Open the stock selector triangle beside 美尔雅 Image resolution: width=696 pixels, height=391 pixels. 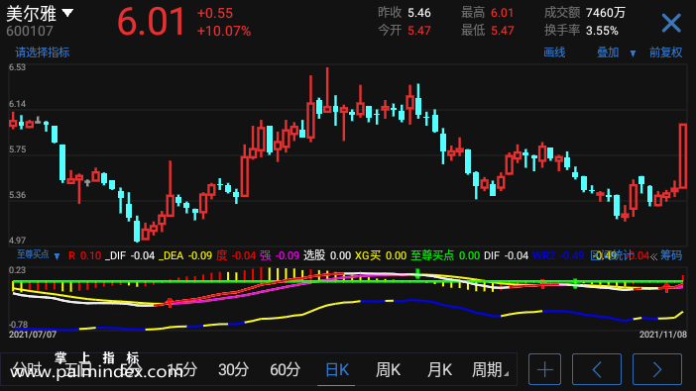(x=67, y=13)
